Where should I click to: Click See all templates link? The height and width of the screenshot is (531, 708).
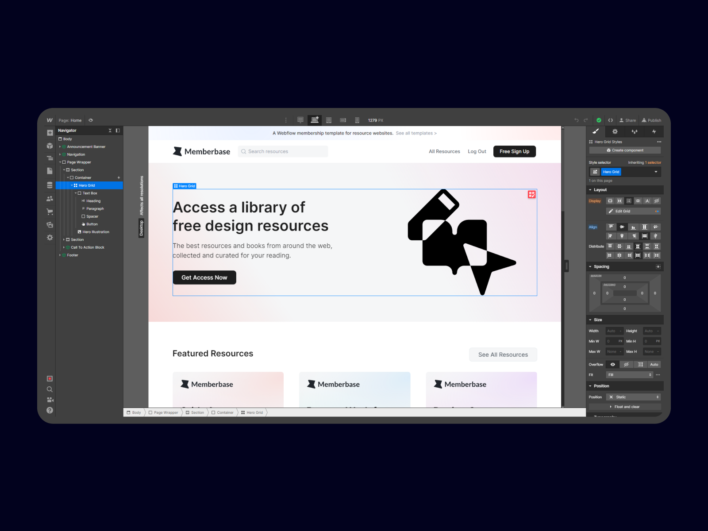(416, 133)
